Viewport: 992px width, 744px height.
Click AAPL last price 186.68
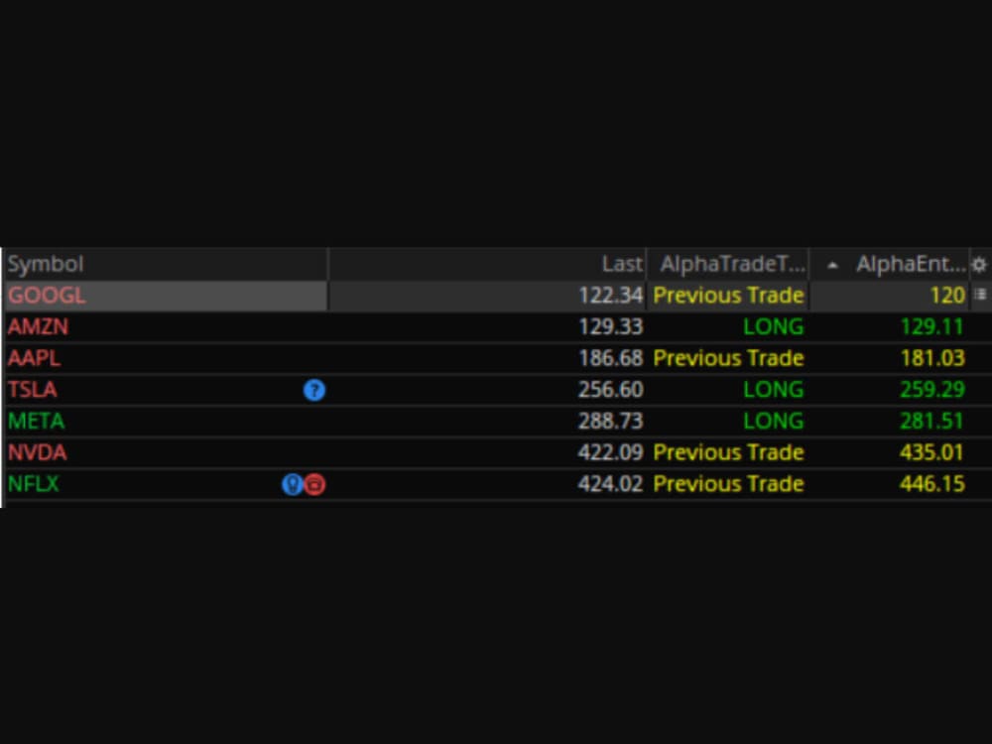coord(610,358)
